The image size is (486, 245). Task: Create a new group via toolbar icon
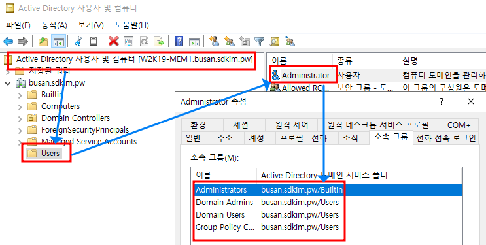click(x=230, y=41)
